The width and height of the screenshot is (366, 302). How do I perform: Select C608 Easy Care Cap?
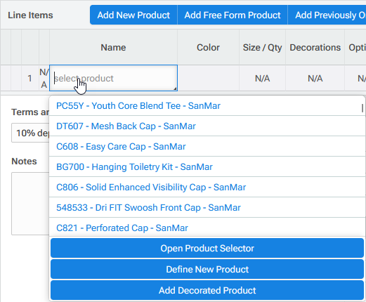[207, 146]
